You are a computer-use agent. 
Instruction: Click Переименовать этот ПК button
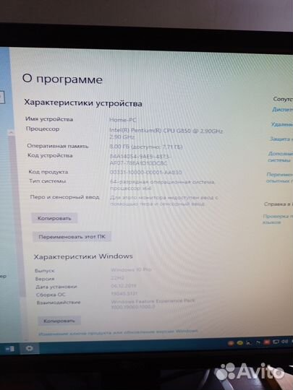click(x=72, y=237)
